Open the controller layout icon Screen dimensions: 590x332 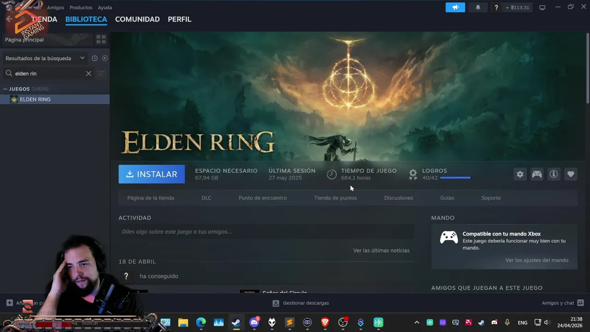[537, 174]
